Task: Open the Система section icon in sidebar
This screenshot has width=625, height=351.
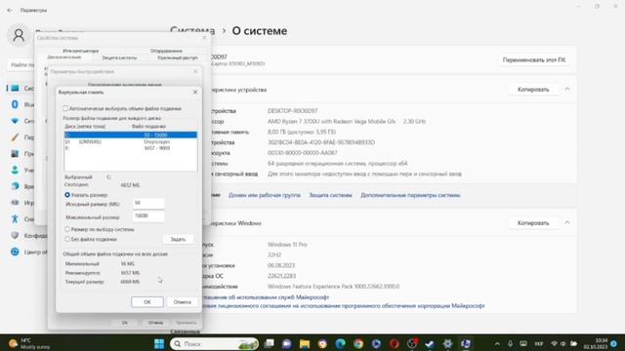Action: tap(15, 88)
